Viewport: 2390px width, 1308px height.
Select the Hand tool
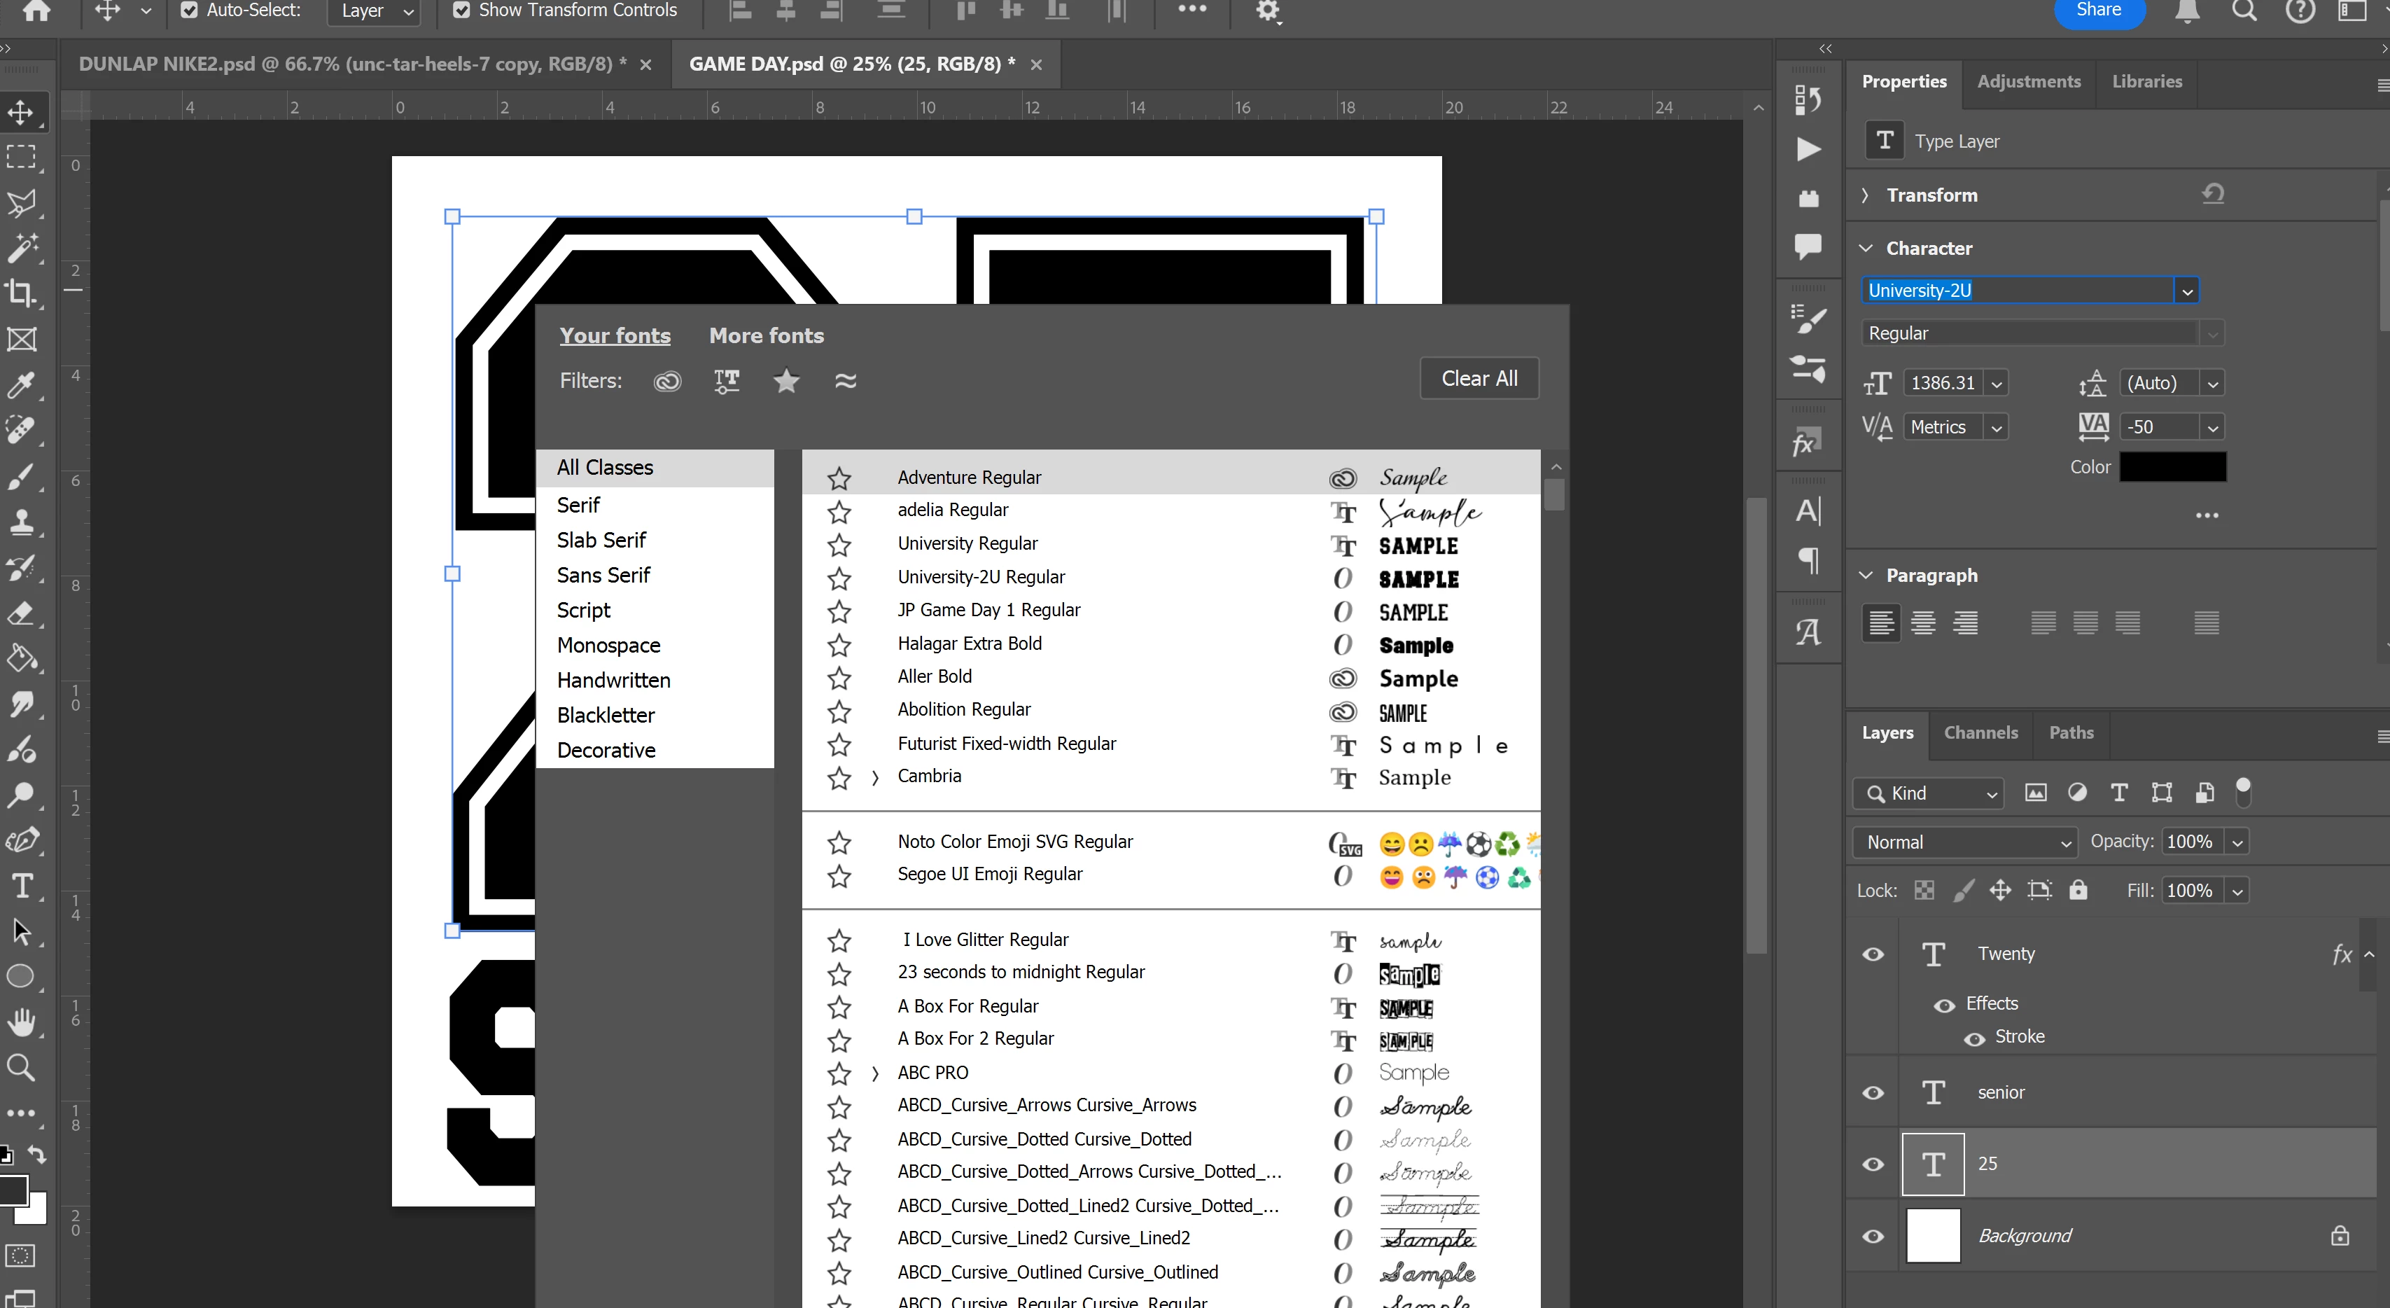[x=21, y=1021]
